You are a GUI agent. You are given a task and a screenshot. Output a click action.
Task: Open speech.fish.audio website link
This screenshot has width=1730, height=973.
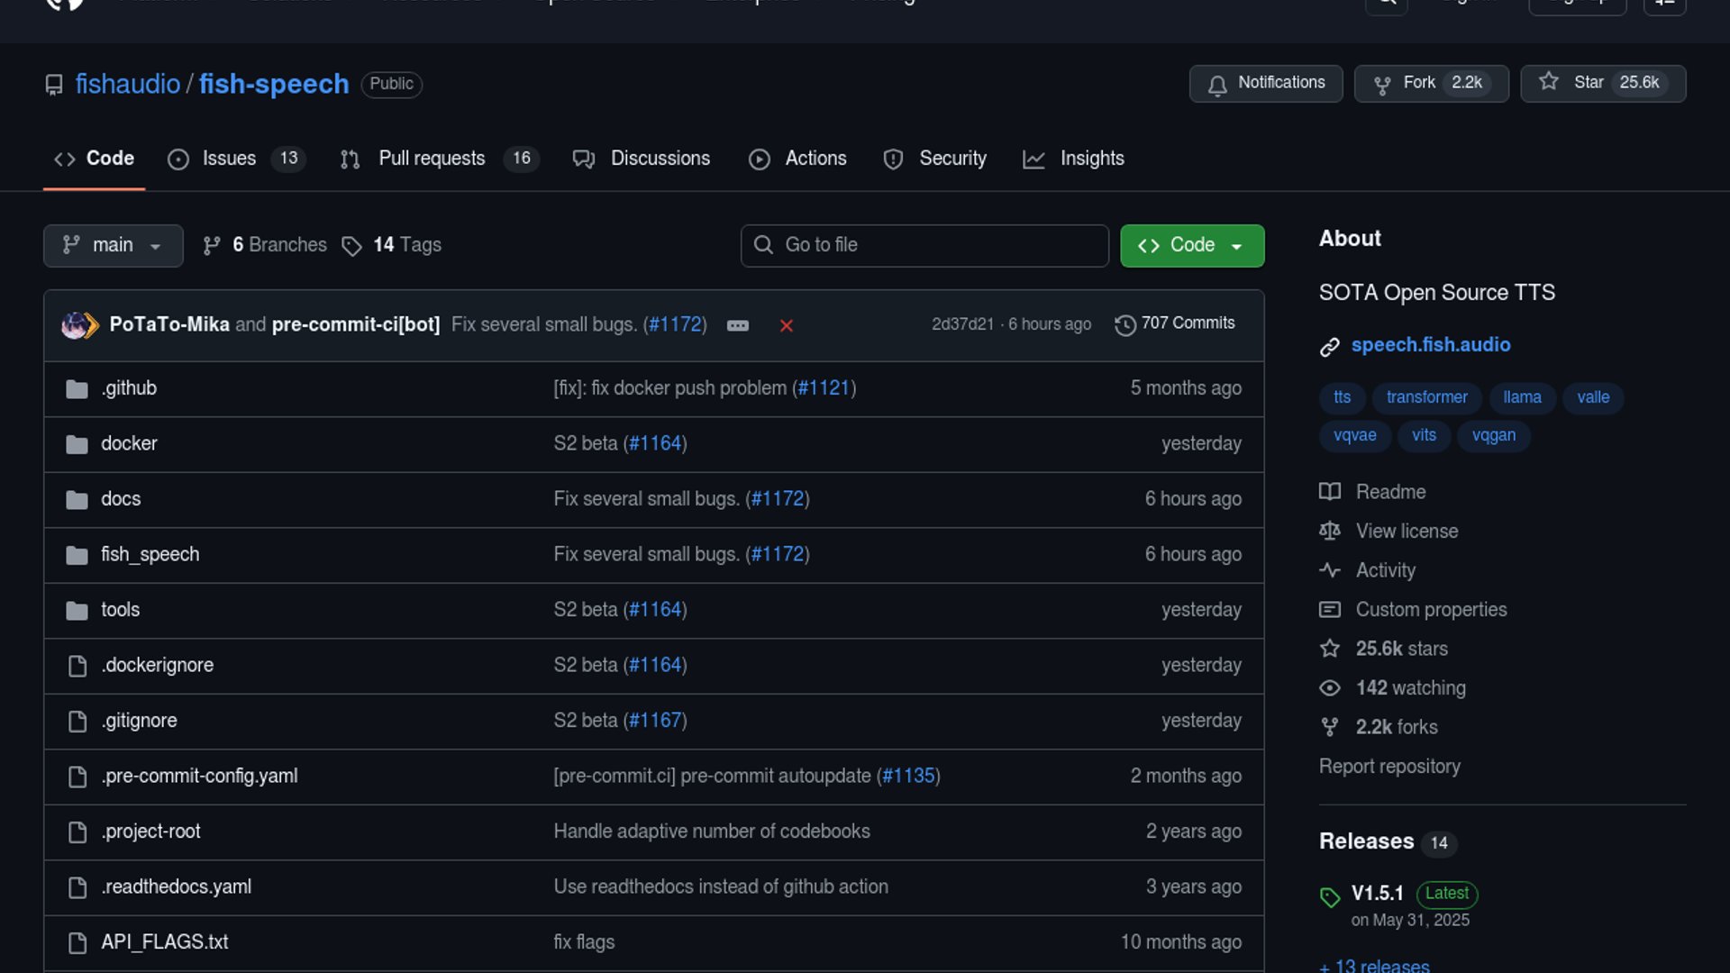tap(1430, 345)
